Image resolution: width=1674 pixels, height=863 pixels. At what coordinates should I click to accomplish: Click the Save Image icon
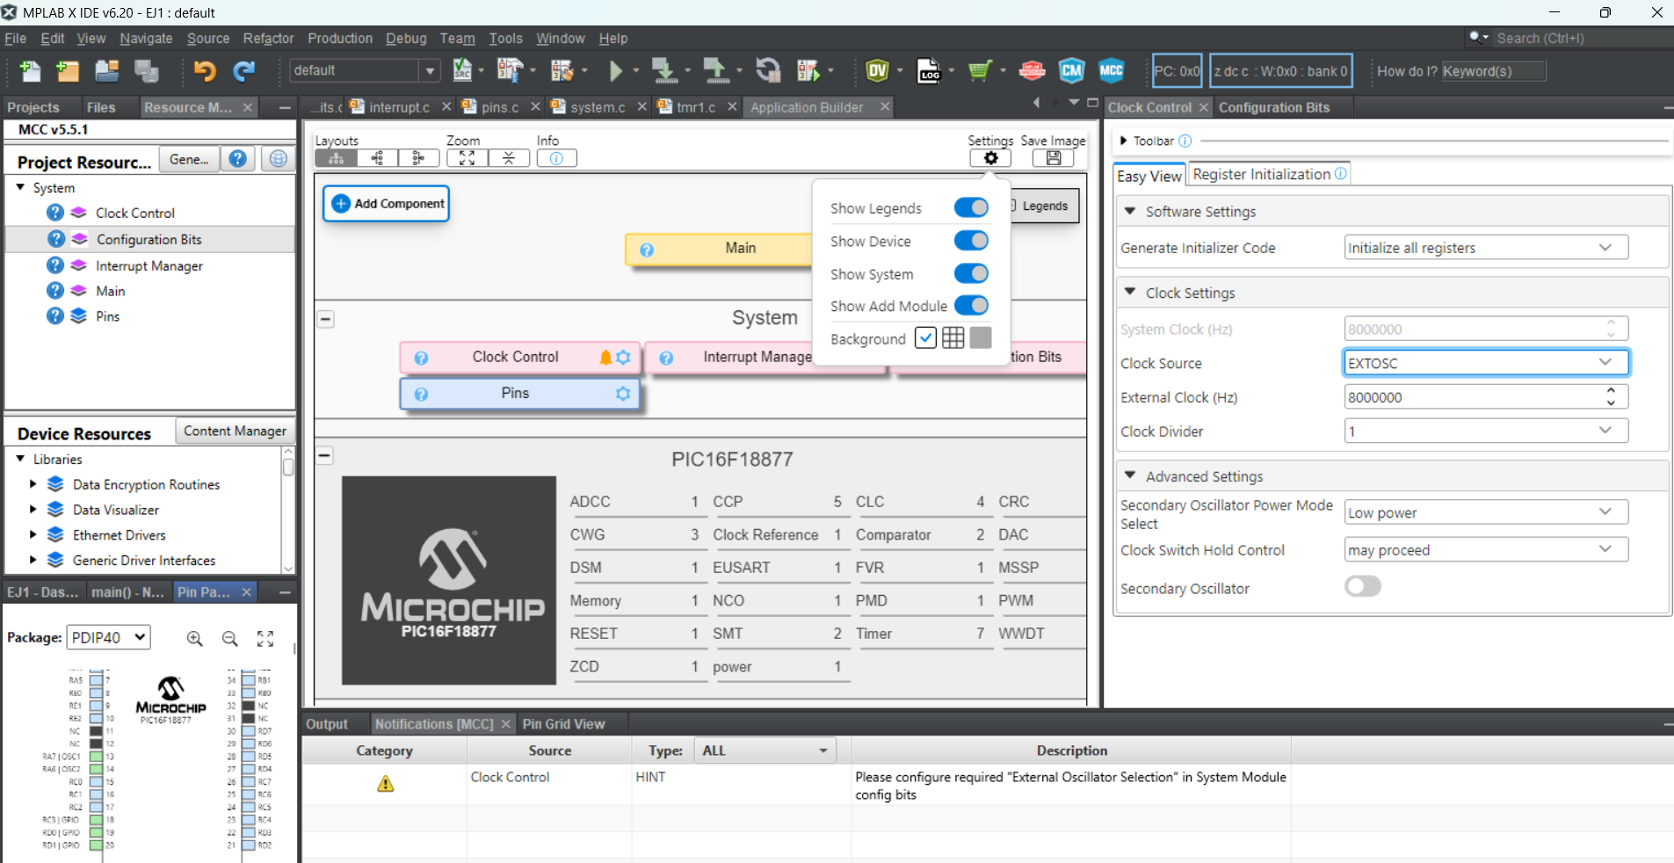(x=1053, y=158)
